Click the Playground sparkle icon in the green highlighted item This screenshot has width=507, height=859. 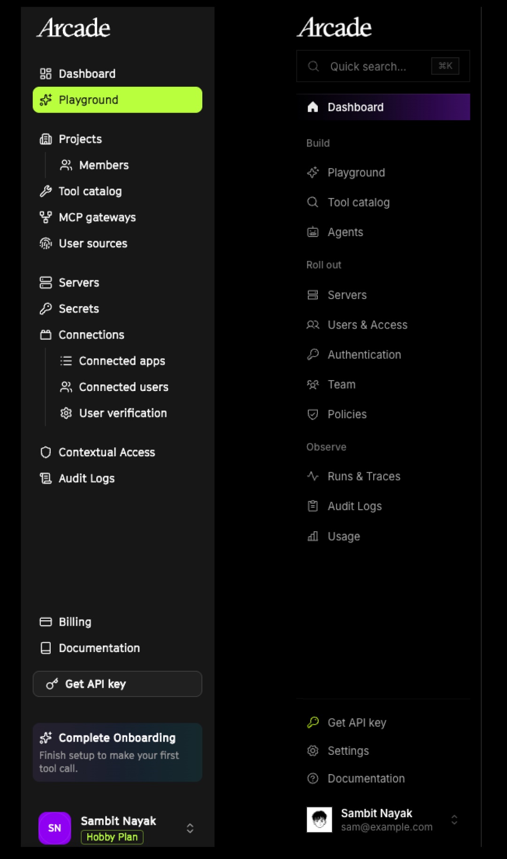(x=46, y=100)
